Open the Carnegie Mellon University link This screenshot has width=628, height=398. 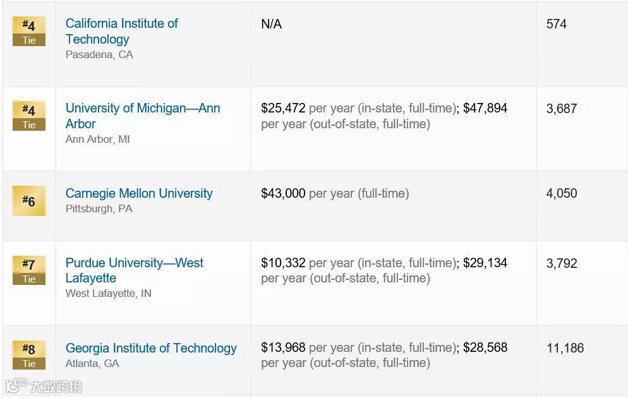click(x=139, y=193)
